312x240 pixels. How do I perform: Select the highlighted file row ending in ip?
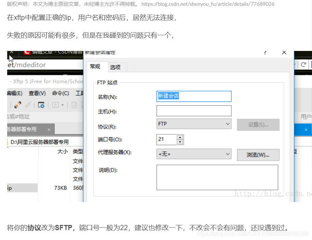[x=22, y=188]
